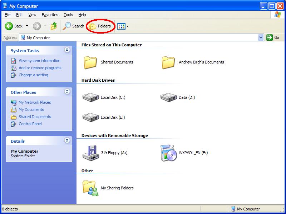Click the Views icon button
The image size is (286, 214).
click(121, 26)
